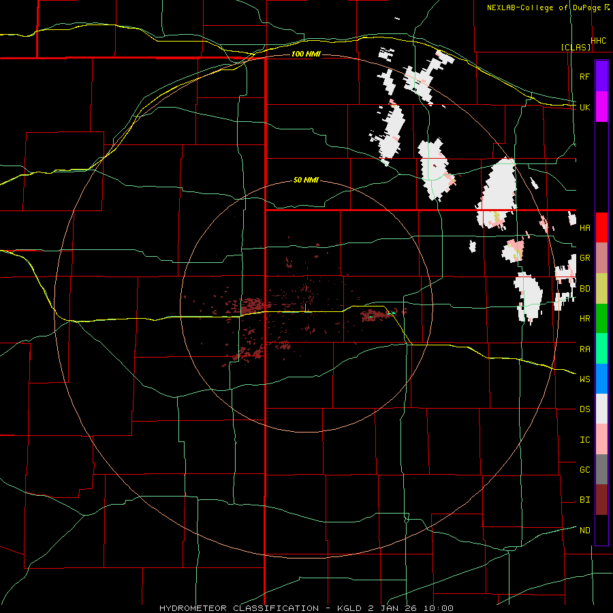
Task: Click the RA light green legend swatch
Action: pos(601,349)
